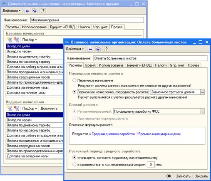Click the delete row icon under Ведущие начисления
Viewport: 211px width, 181px height.
click(17, 109)
